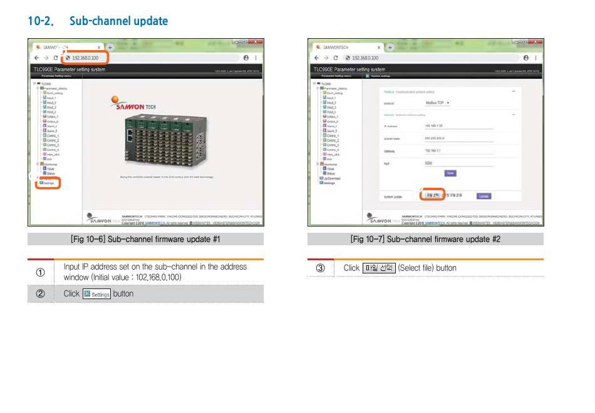Open the three-dot browser menu in Fig 10-7
The image size is (595, 413).
pos(535,58)
